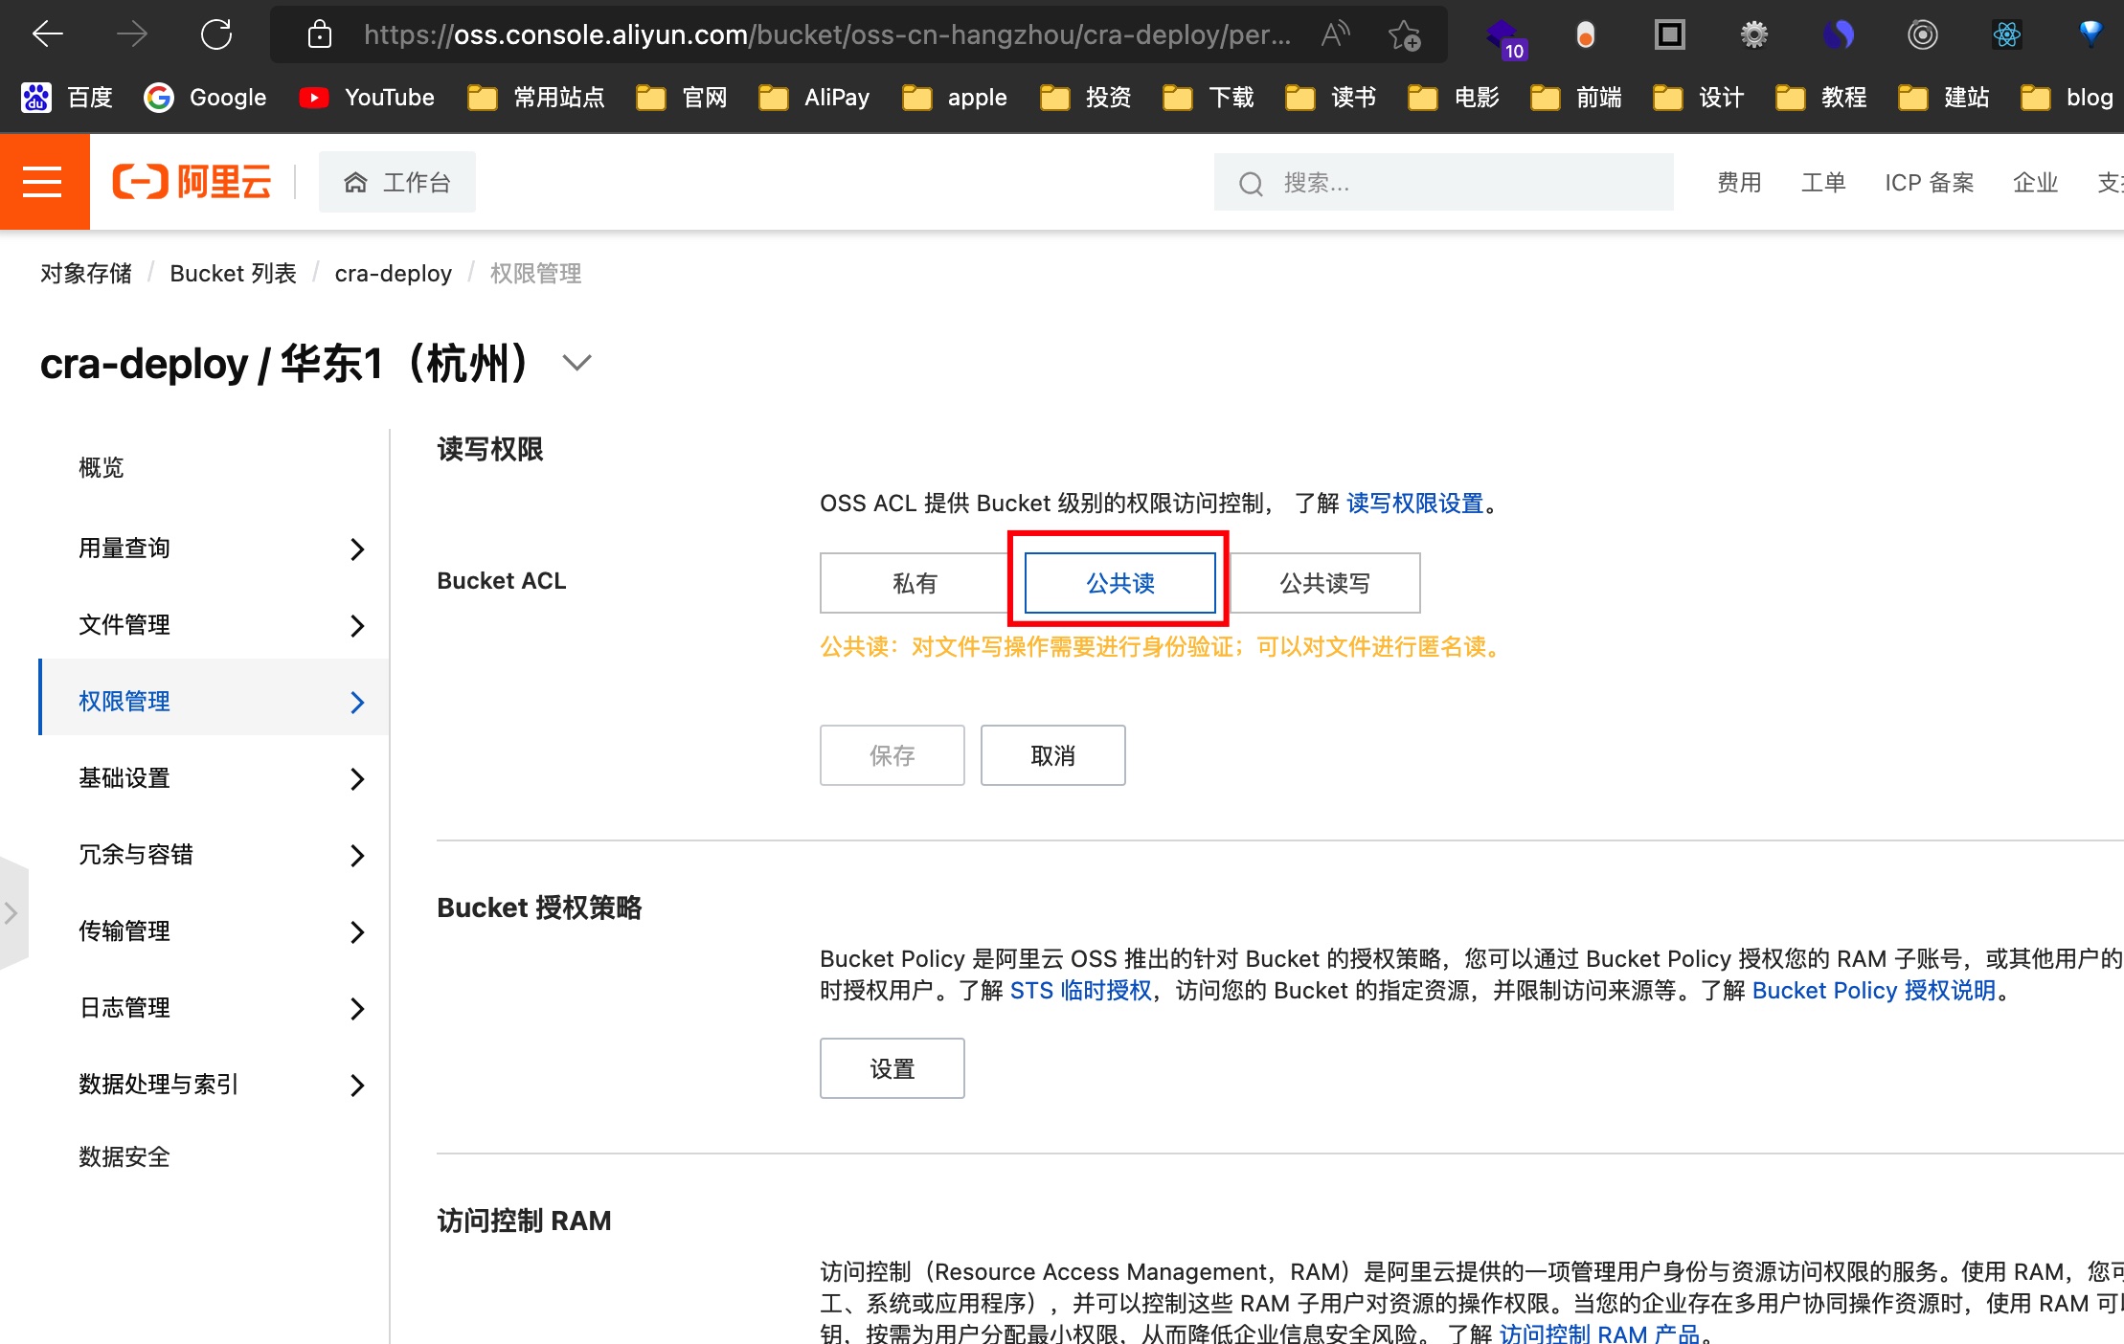Open the STS 临时授权 link
This screenshot has width=2124, height=1344.
[x=1081, y=991]
